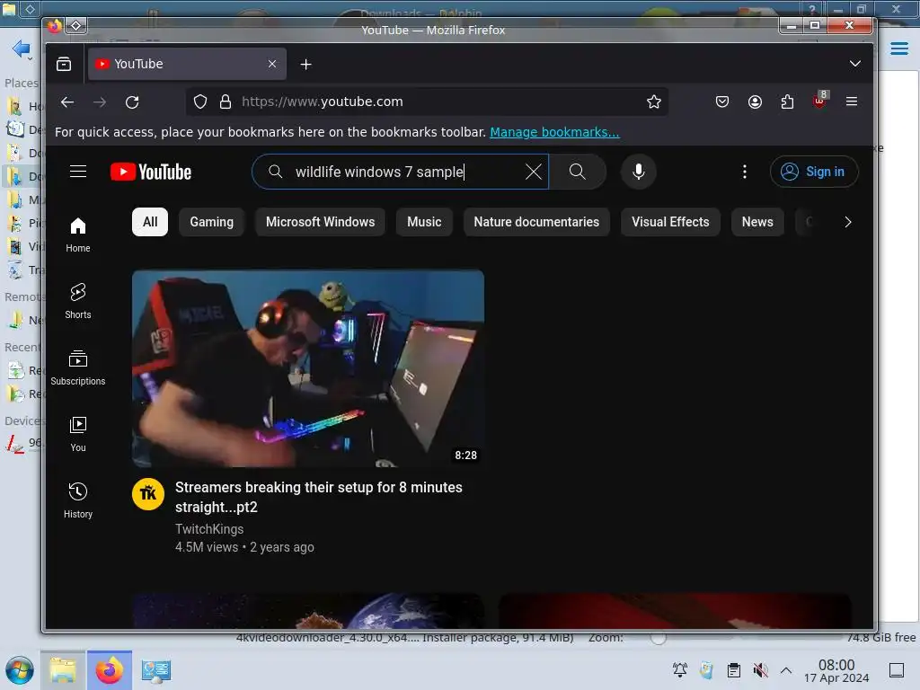Open Subscriptions in the YouTube sidebar
920x690 pixels.
[78, 367]
